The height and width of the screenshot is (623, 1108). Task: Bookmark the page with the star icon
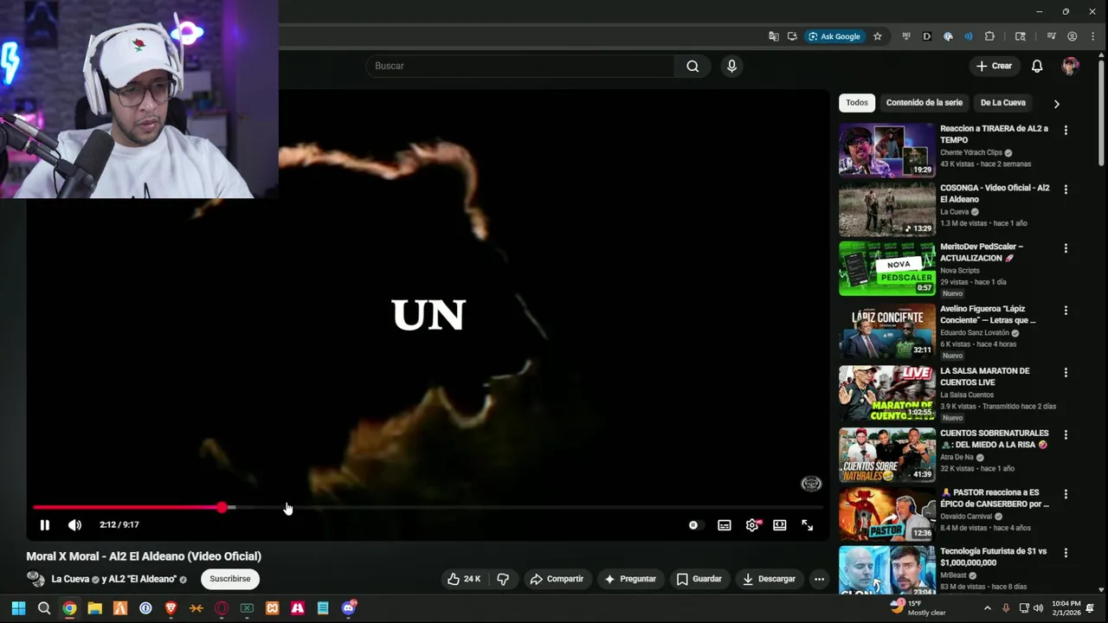[x=878, y=36]
